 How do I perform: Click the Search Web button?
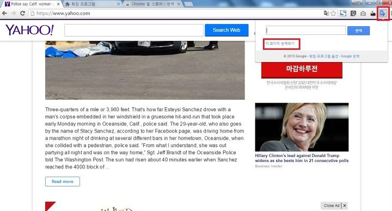tap(226, 30)
